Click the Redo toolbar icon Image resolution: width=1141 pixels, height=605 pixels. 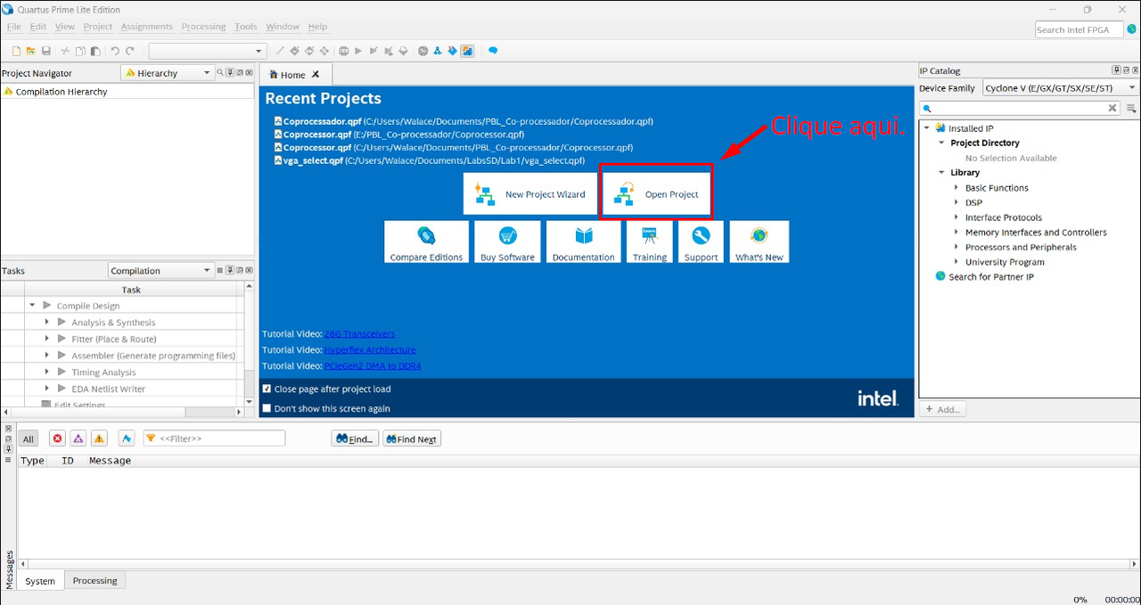tap(130, 51)
